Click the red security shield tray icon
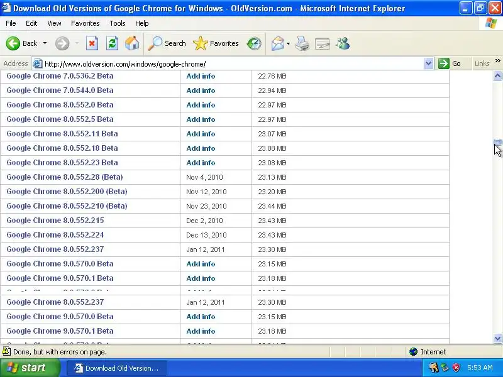The height and width of the screenshot is (377, 503). pos(456,368)
